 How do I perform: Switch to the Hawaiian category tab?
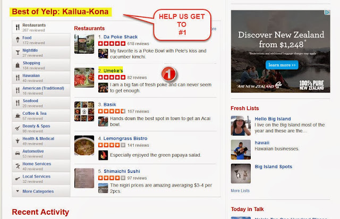point(41,78)
